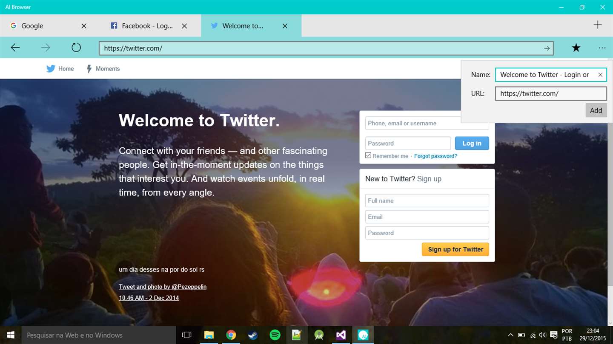This screenshot has width=613, height=344.
Task: Click the page's vertical scrollbar
Action: pyautogui.click(x=610, y=192)
